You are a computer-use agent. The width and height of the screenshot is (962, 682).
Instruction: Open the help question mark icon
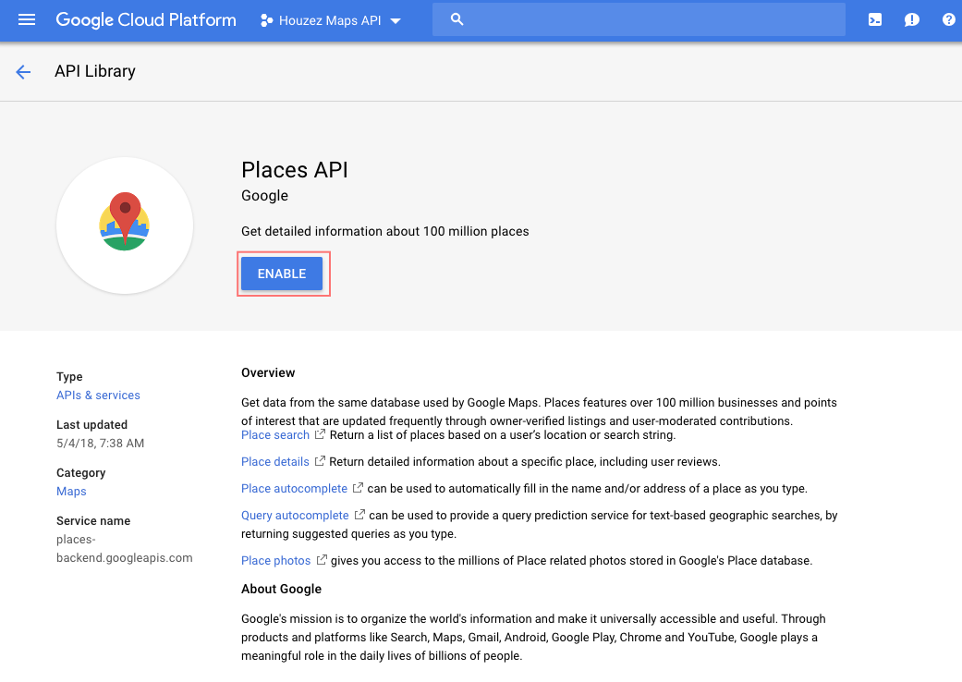click(948, 19)
